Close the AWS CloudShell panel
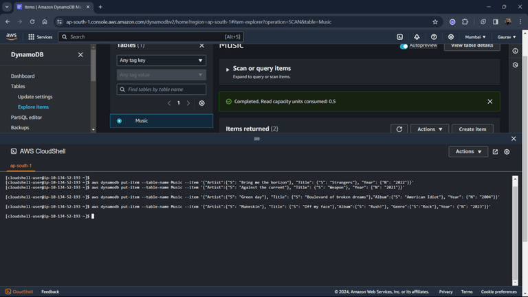The height and width of the screenshot is (297, 528). [x=514, y=139]
